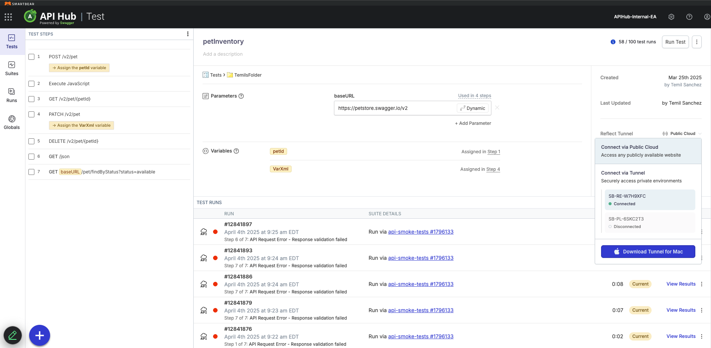711x348 pixels.
Task: Open the SmartBear app grid launcher
Action: (8, 17)
